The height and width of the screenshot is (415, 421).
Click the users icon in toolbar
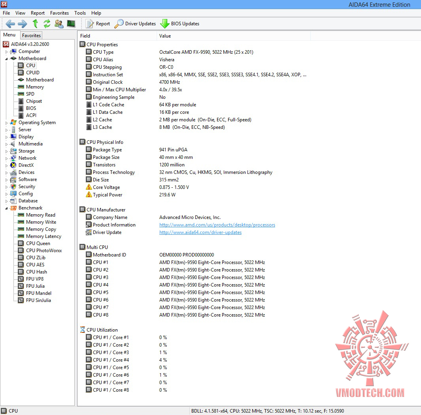[x=59, y=24]
